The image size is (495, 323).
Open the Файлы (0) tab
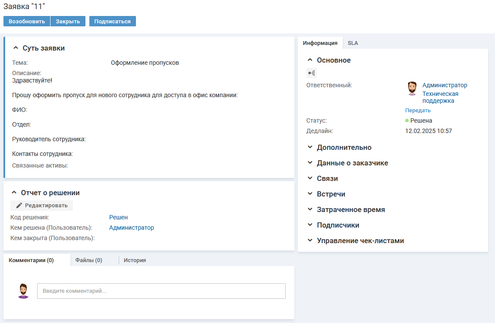[x=88, y=260]
